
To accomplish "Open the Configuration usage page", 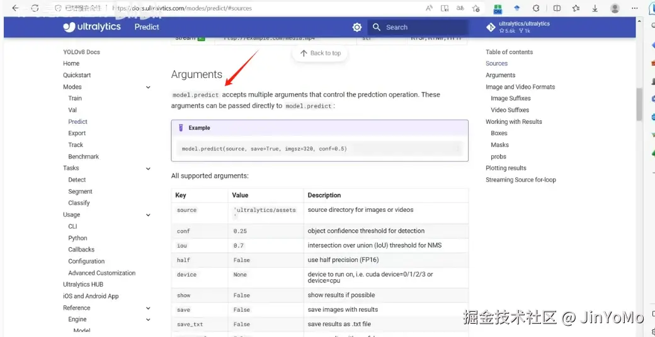I will [x=86, y=261].
